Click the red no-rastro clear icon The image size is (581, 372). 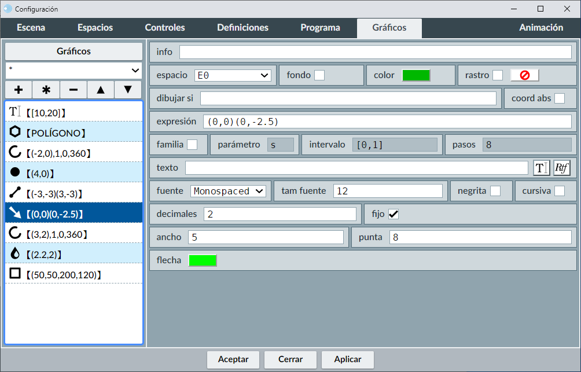point(524,75)
